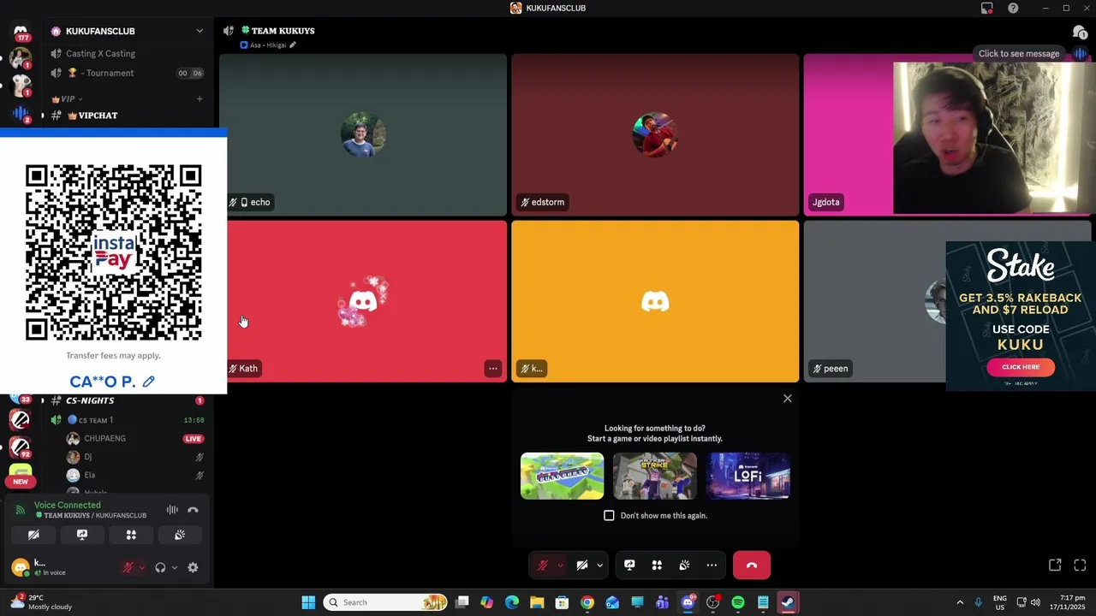Open camera options arrow in call bar
Image resolution: width=1096 pixels, height=616 pixels.
click(599, 566)
